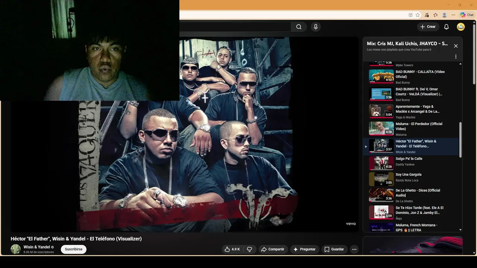477x268 pixels.
Task: Click the address bar app-install icon
Action: (411, 15)
